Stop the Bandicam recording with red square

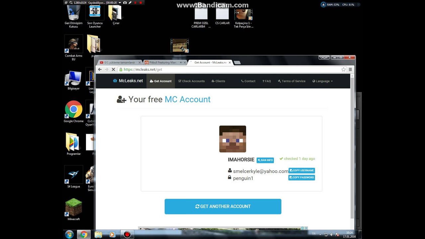(140, 3)
